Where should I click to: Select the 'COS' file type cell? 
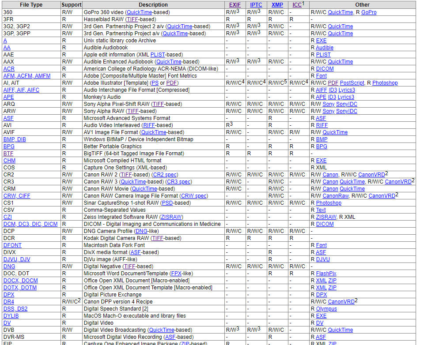31,168
